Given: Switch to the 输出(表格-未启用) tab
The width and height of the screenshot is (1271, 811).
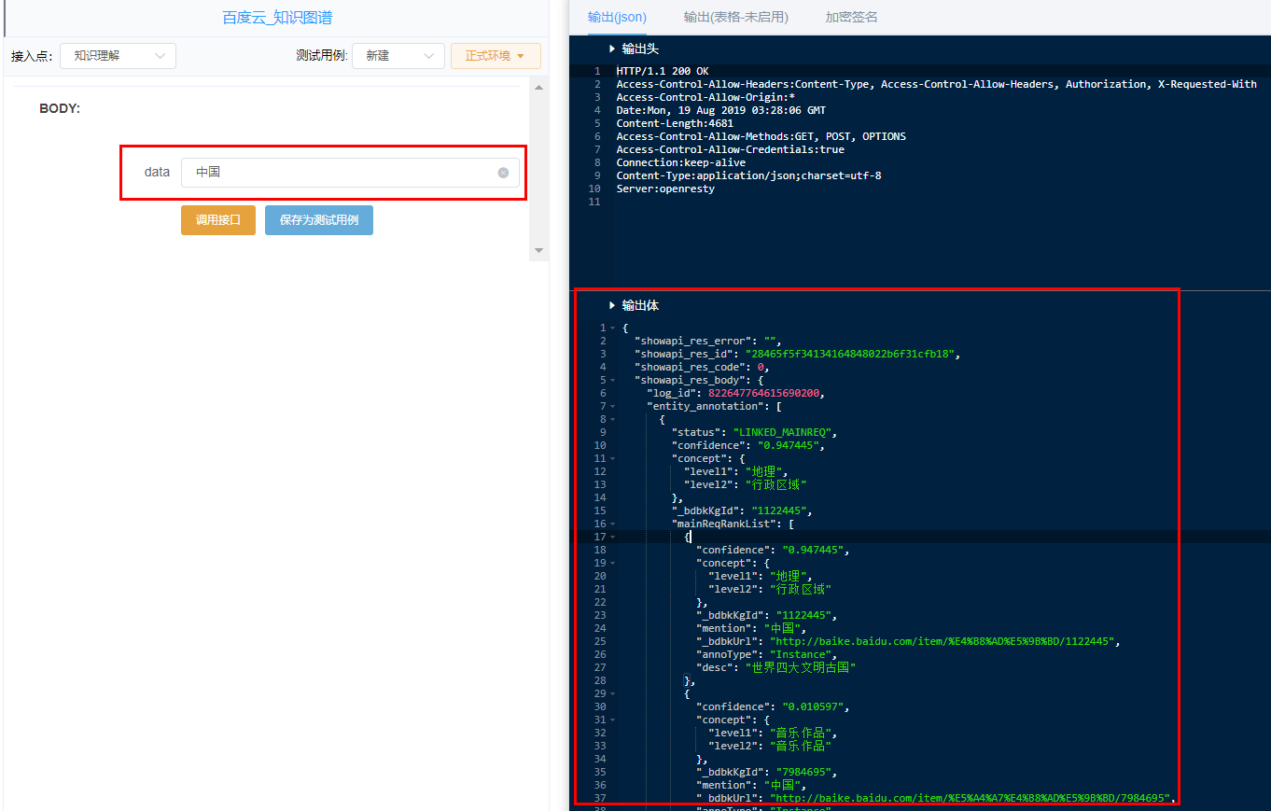Looking at the screenshot, I should [735, 17].
